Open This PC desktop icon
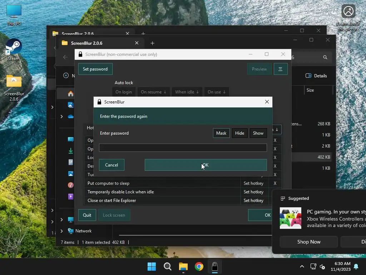 tap(14, 15)
